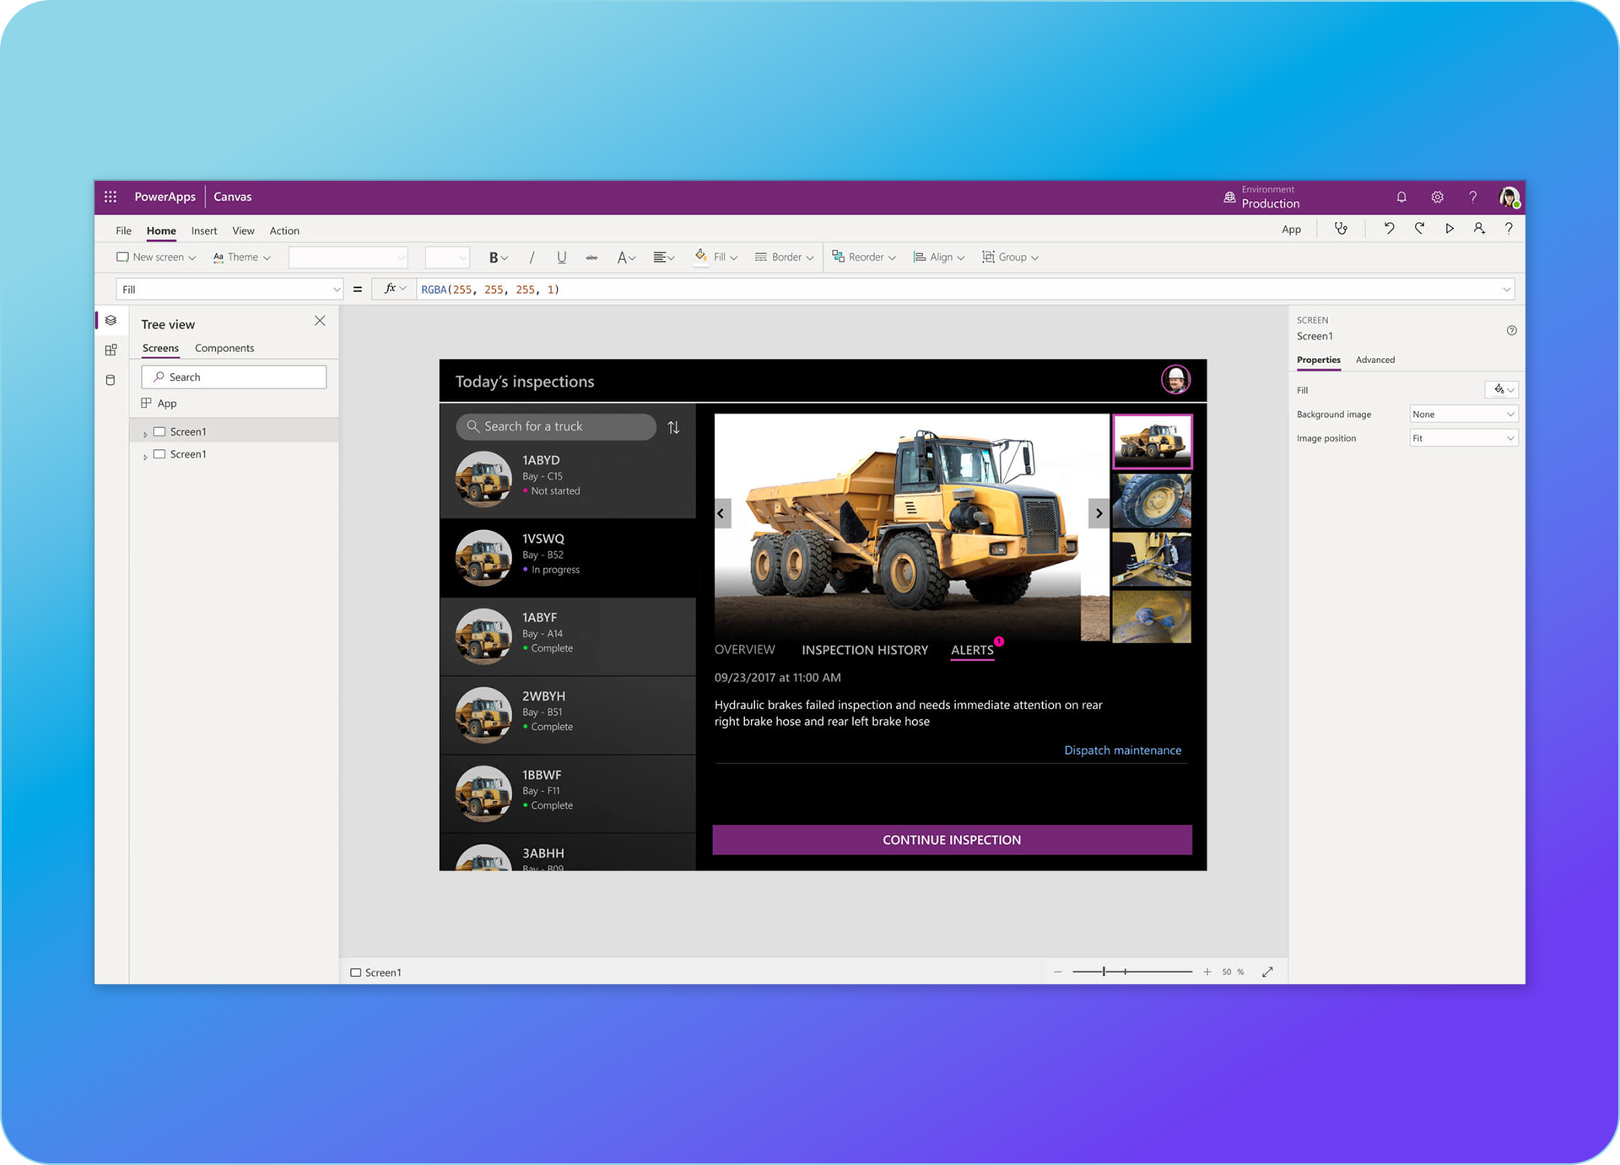Click the Dispatch maintenance link

point(1122,750)
